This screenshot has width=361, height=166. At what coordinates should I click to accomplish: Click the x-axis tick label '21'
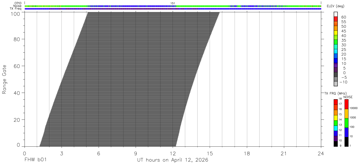point(284,153)
